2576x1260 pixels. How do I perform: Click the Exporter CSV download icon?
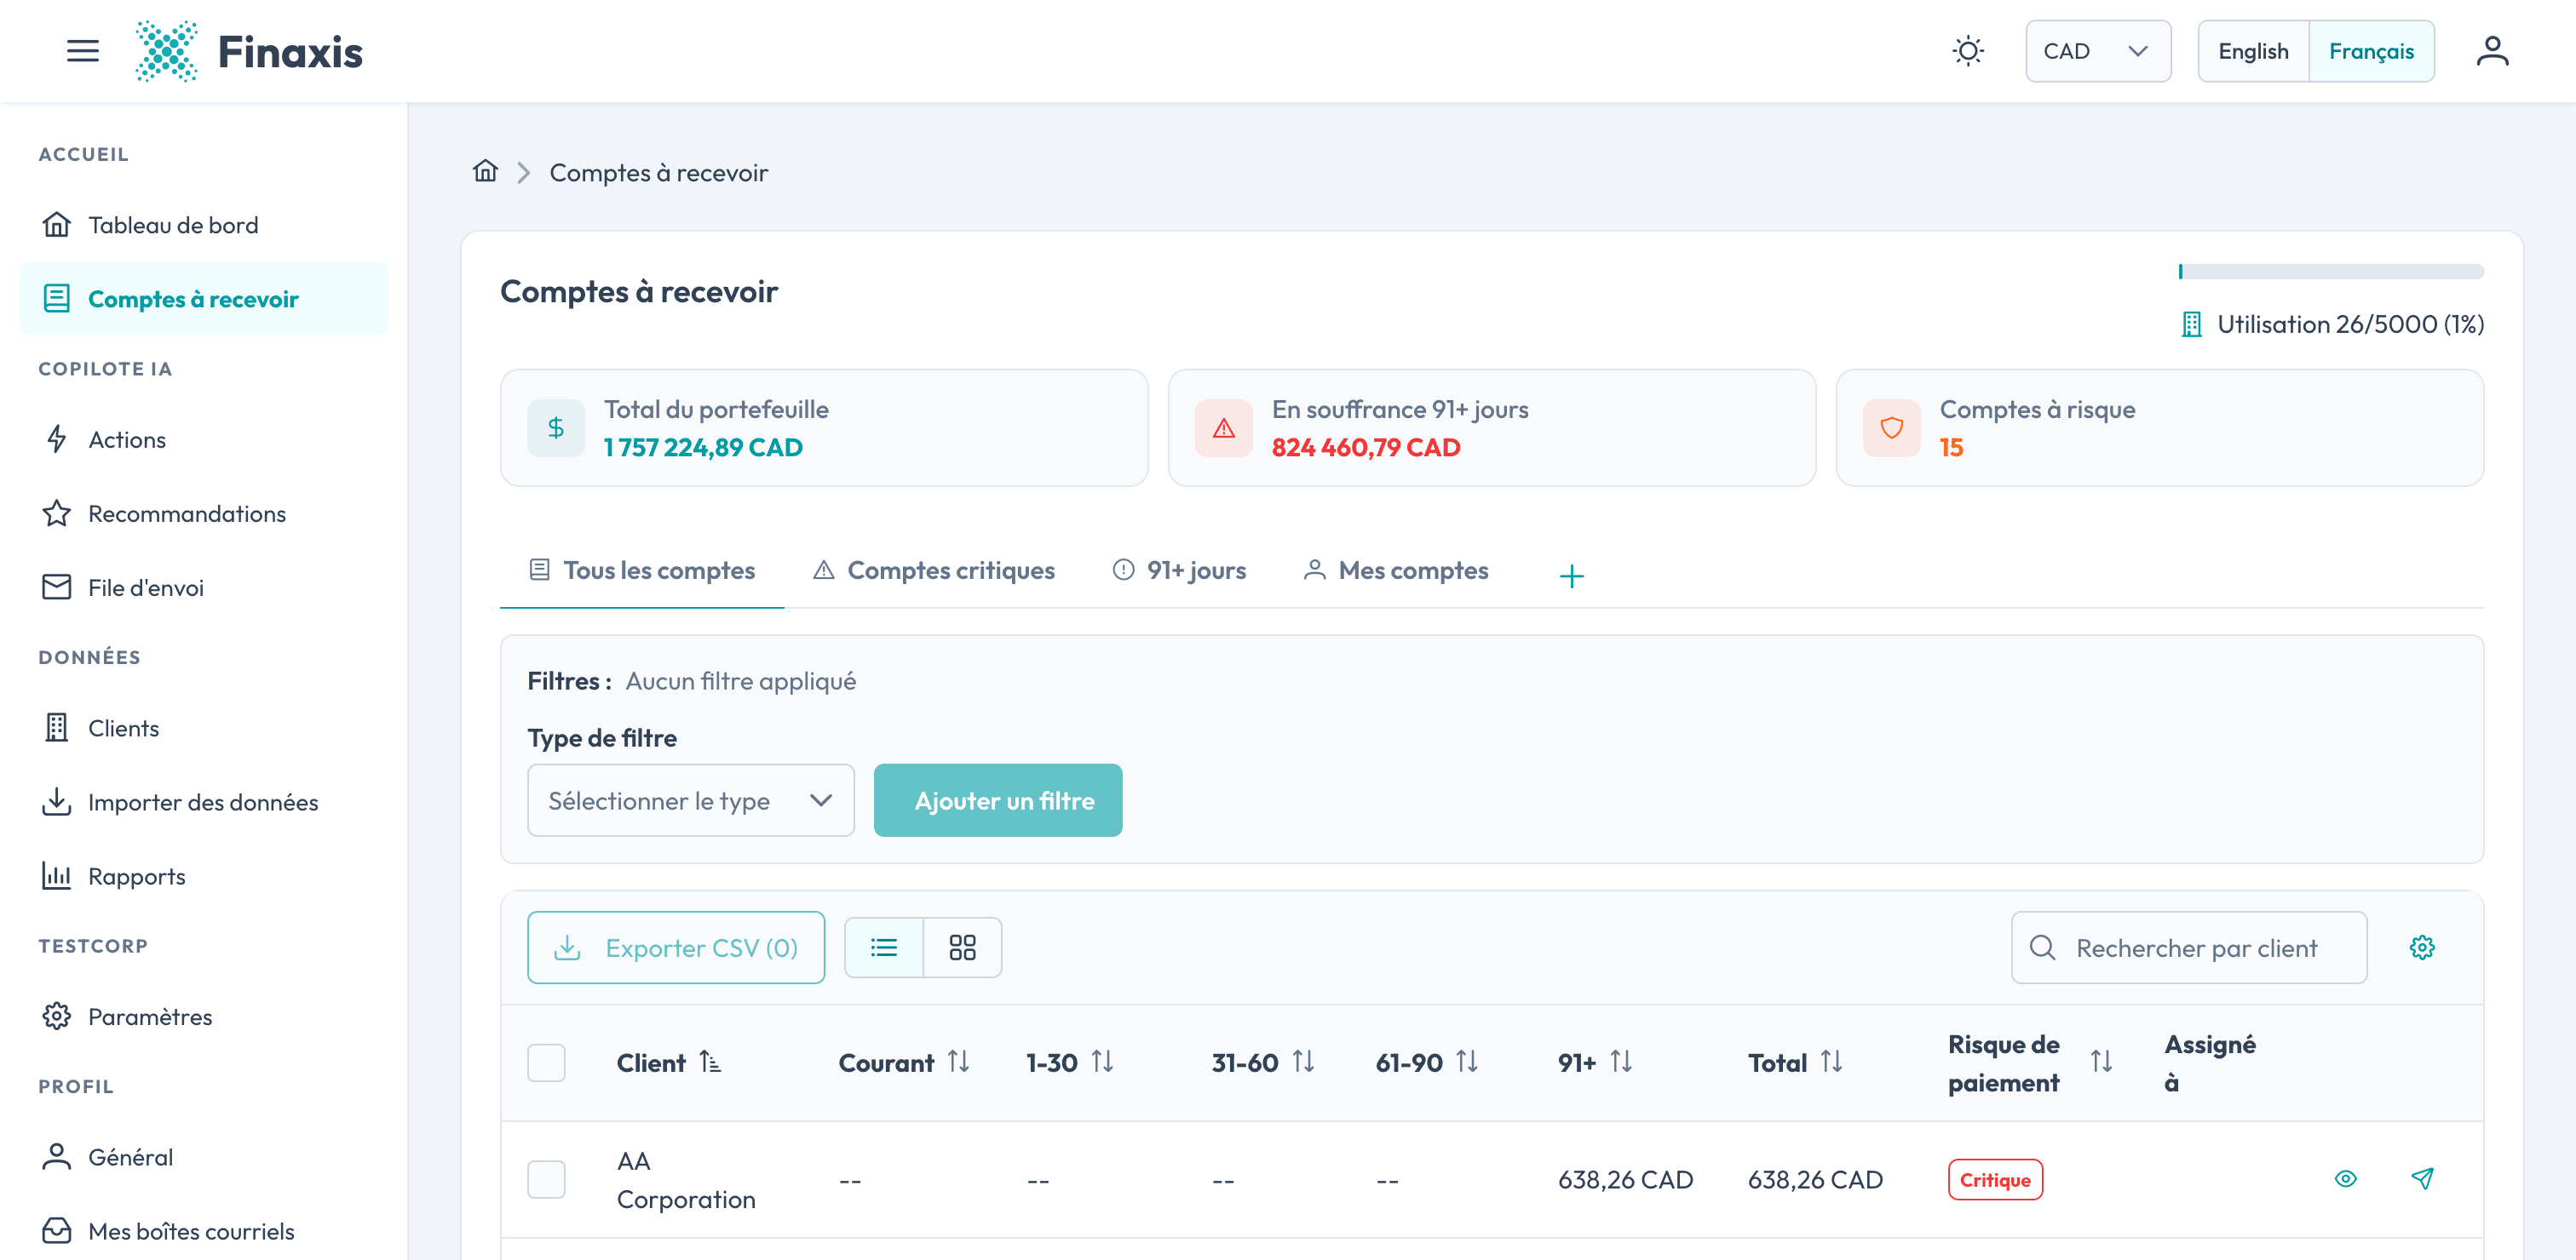(x=567, y=946)
